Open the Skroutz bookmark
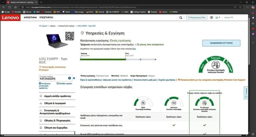 point(27,12)
